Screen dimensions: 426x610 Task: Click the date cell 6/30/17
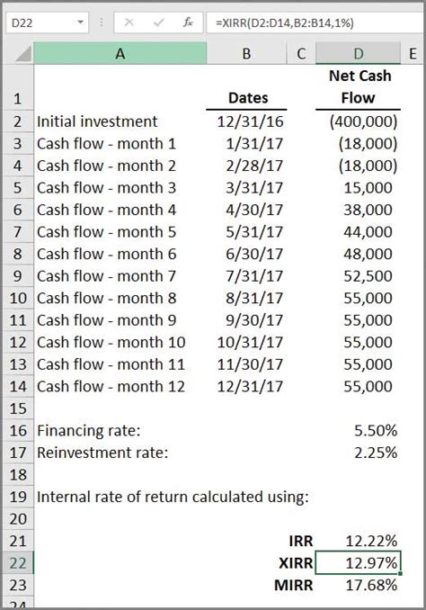click(x=246, y=254)
